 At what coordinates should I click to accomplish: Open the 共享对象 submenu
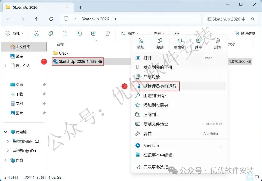[x=179, y=77]
